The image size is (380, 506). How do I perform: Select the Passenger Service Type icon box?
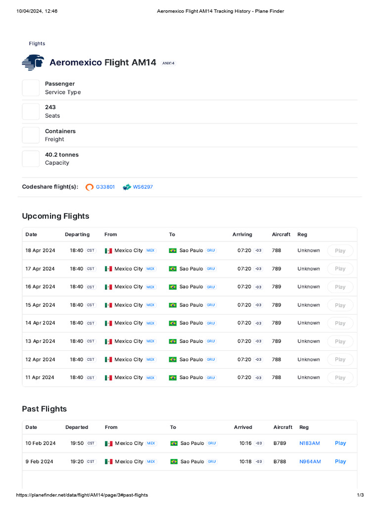(x=31, y=88)
